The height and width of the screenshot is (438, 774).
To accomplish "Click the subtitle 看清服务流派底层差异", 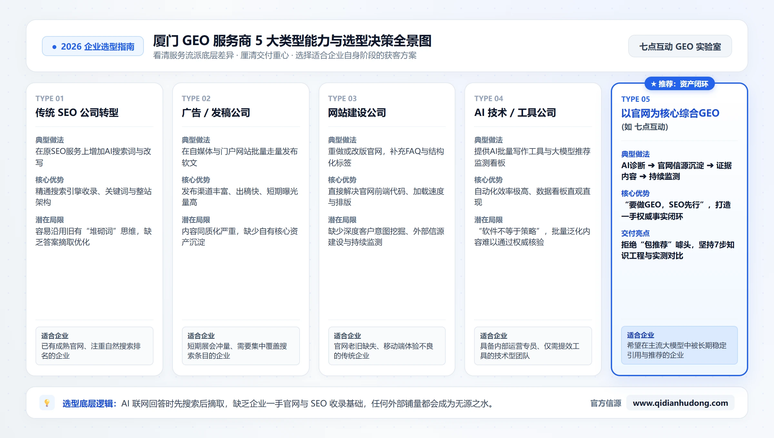I will 193,55.
